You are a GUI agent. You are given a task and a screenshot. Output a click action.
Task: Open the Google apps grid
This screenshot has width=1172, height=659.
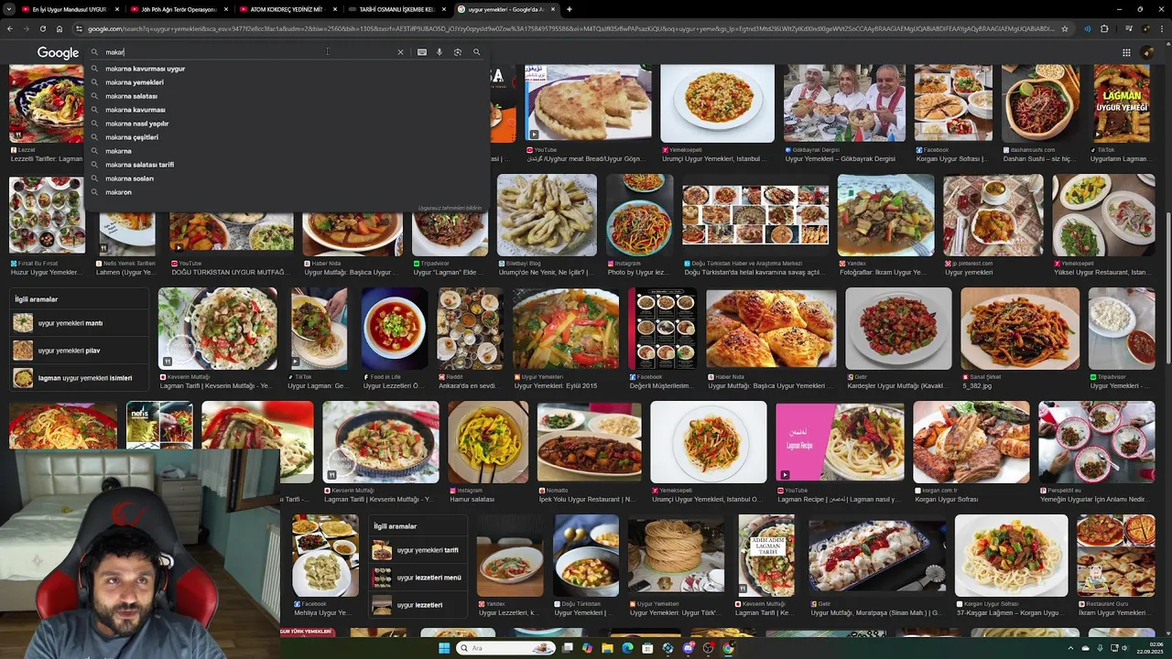tap(1124, 52)
